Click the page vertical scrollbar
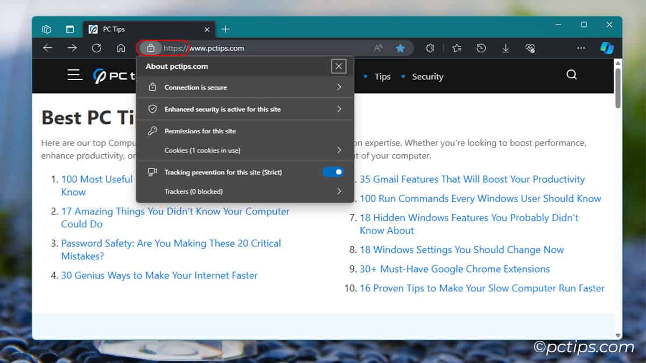The height and width of the screenshot is (363, 646). pyautogui.click(x=617, y=86)
